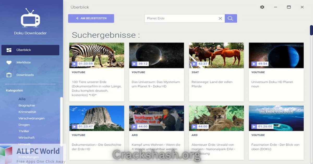Click title 'Universum Doku HD Planet neun'
Viewport: 313px width, 164px height.
click(x=272, y=84)
